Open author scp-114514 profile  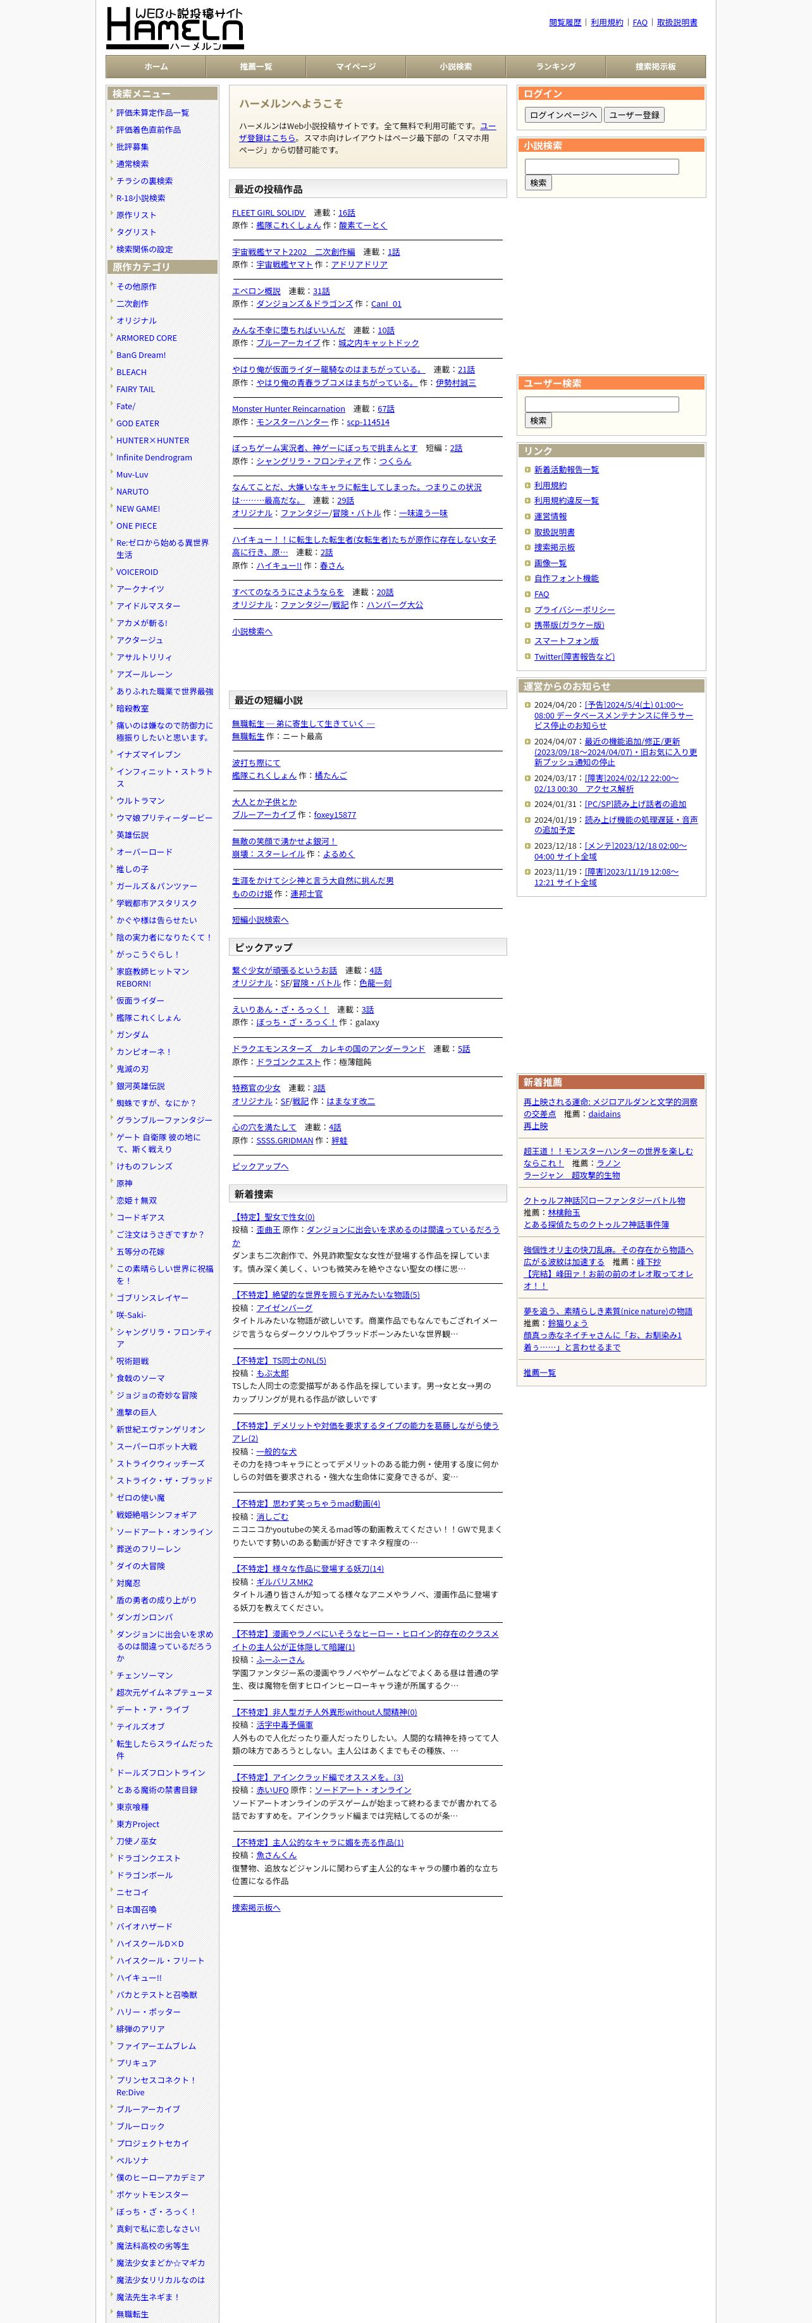coord(369,422)
